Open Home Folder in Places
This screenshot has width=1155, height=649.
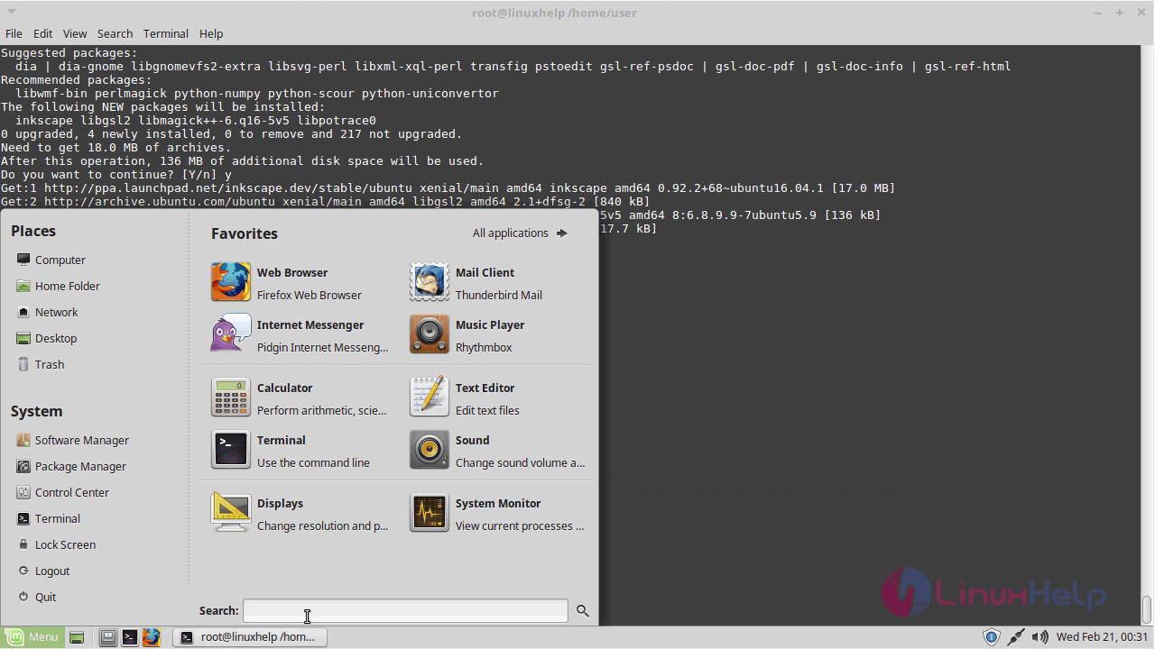pos(59,286)
